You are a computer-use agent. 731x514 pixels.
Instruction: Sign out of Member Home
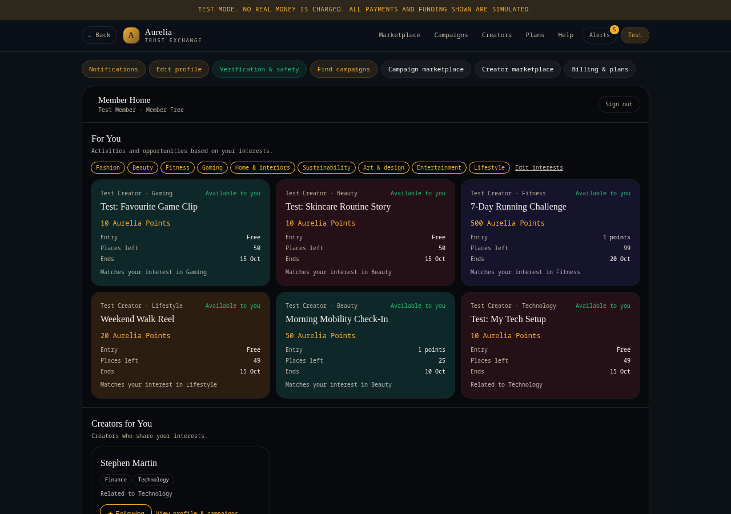619,104
